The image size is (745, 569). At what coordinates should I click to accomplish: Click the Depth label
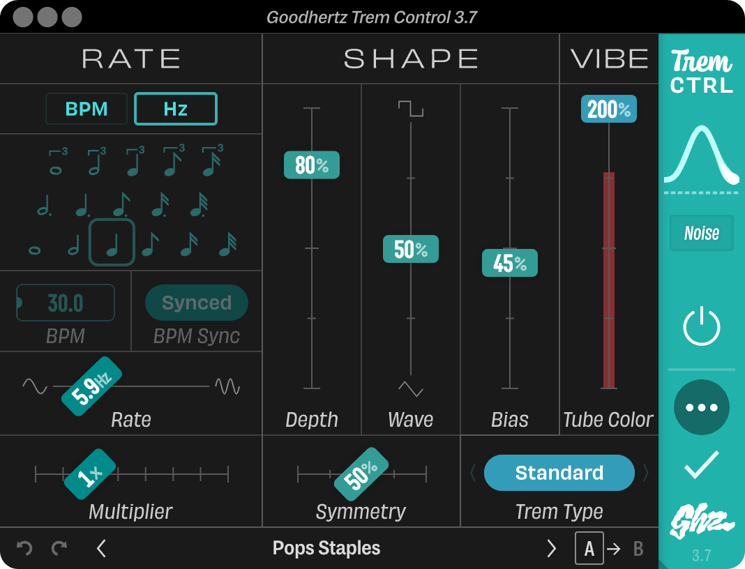tap(312, 419)
